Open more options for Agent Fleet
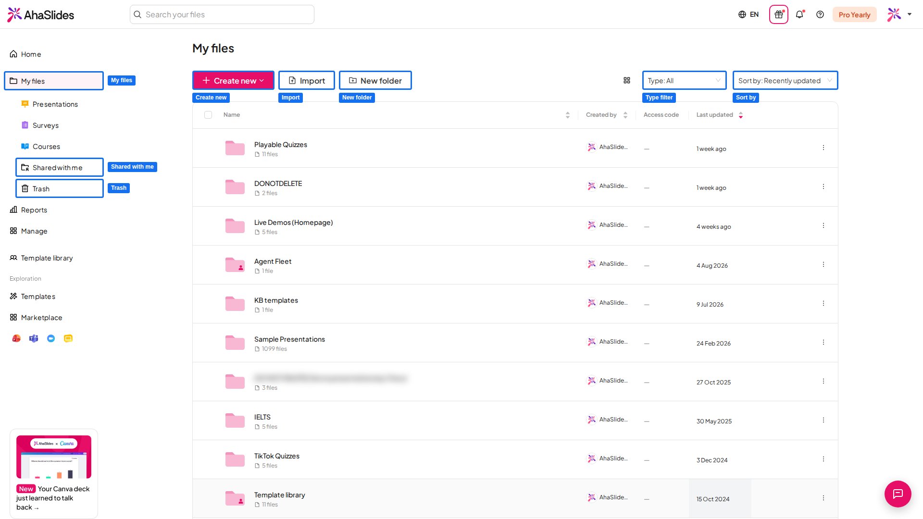This screenshot has height=519, width=923. click(x=823, y=264)
